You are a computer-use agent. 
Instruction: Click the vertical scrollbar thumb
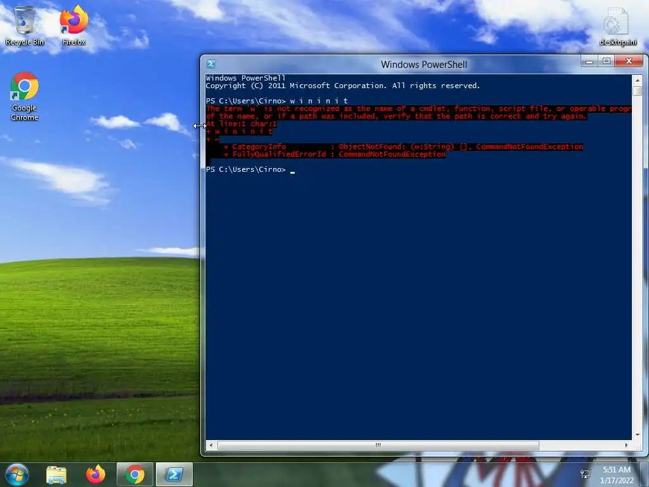tap(638, 91)
